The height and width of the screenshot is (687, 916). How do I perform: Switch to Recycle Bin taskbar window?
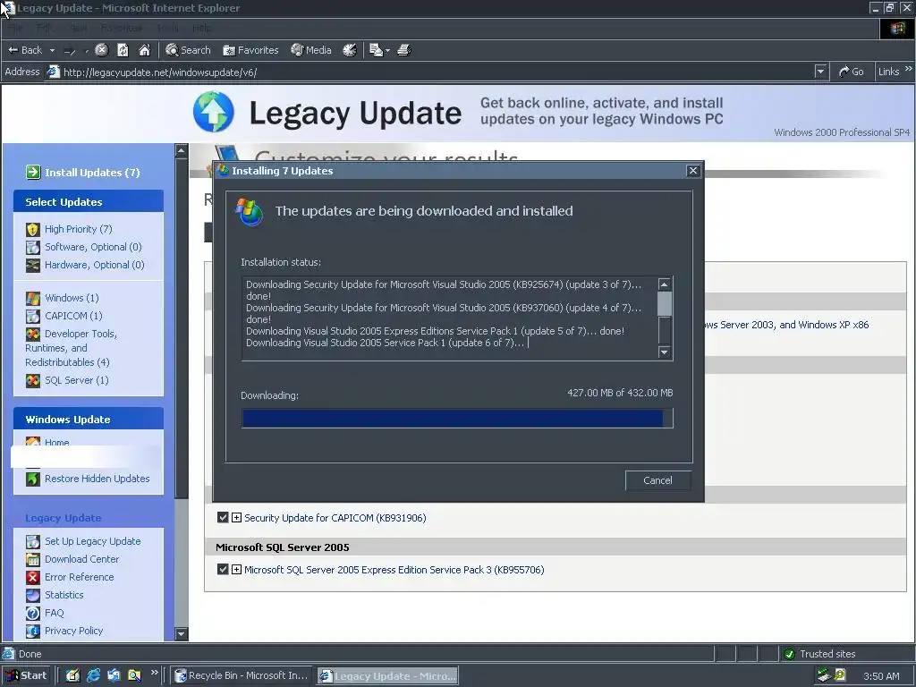click(x=242, y=675)
